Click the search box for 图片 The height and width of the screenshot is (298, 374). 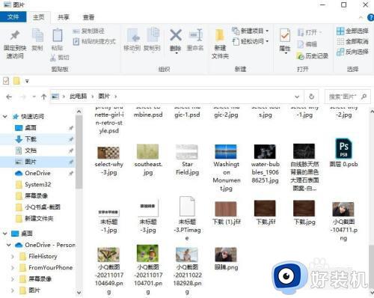347,97
